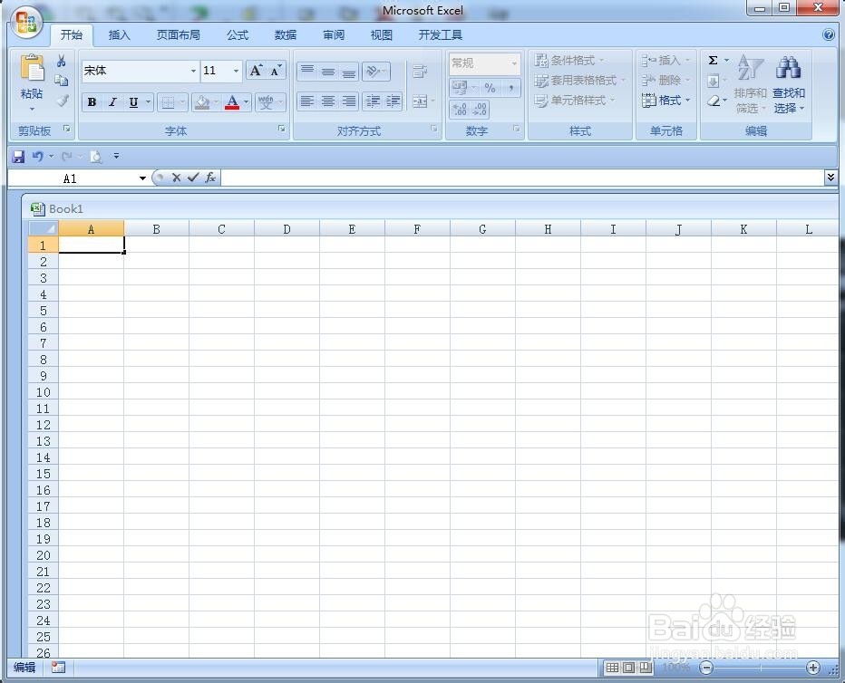Open the 开发工具 tab
Screen dimensions: 845x683
[441, 35]
